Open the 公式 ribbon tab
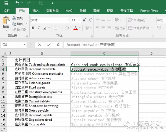The width and height of the screenshot is (166, 132). pos(69,11)
